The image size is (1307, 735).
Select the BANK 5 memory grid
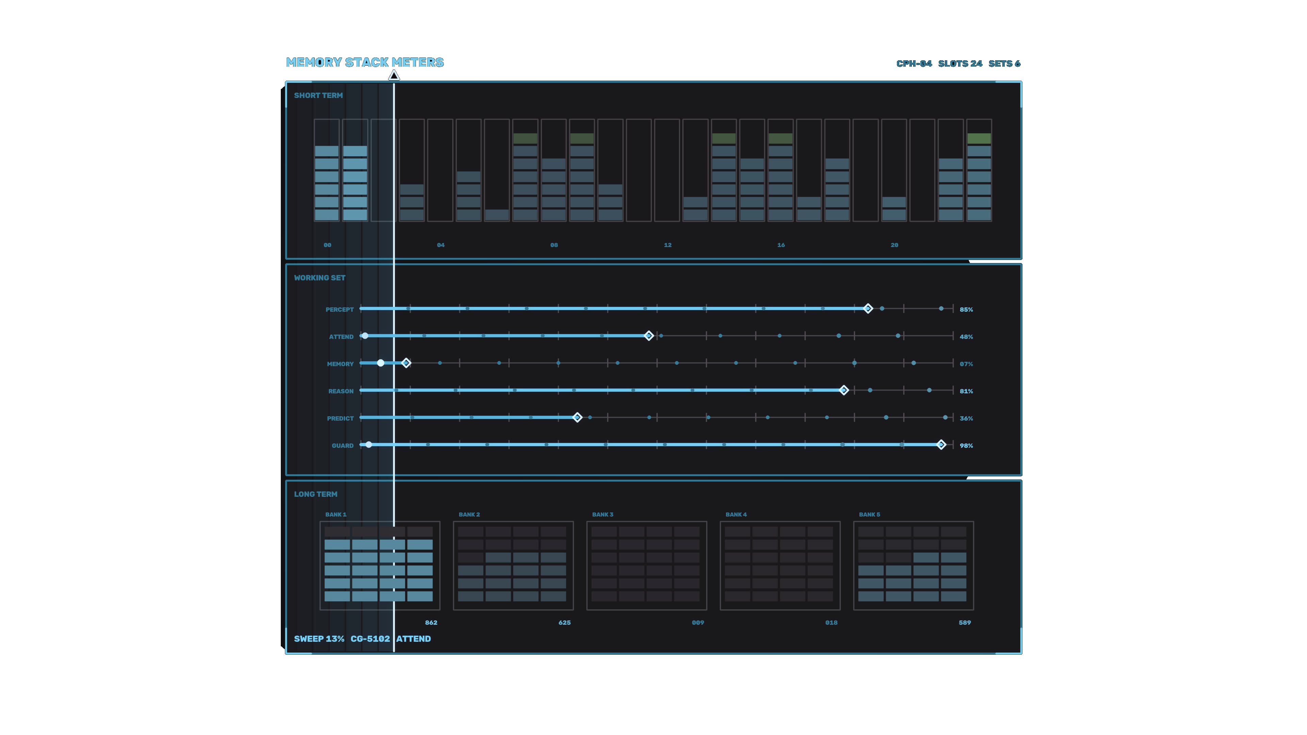(x=913, y=566)
